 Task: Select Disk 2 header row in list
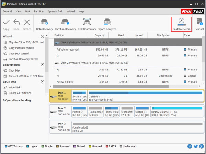[128, 63]
